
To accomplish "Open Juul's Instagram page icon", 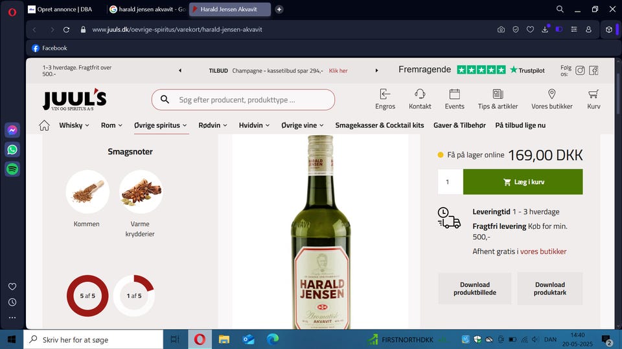I will point(580,70).
